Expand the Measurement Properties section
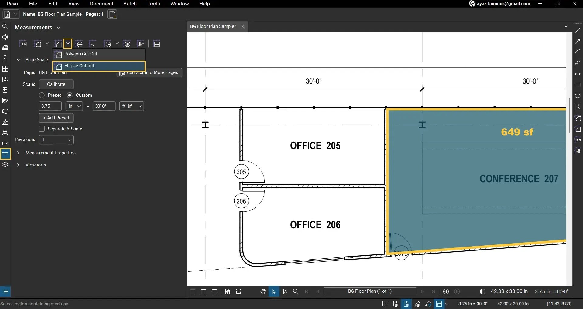Viewport: 583px width, 309px height. [18, 153]
